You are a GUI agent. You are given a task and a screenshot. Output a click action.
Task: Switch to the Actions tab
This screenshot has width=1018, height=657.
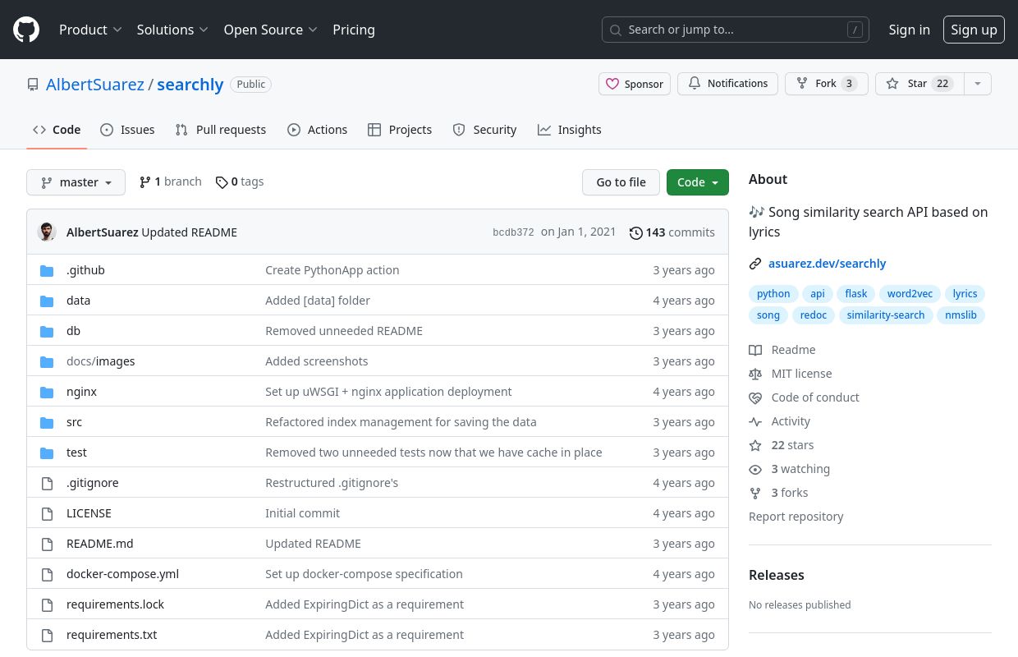point(317,130)
